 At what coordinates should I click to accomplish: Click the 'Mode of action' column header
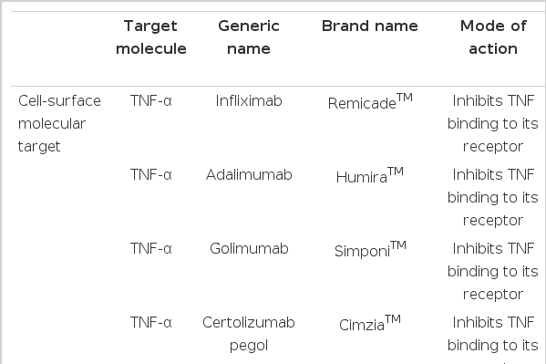click(x=493, y=37)
